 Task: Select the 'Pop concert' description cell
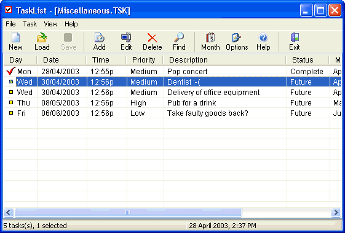187,72
